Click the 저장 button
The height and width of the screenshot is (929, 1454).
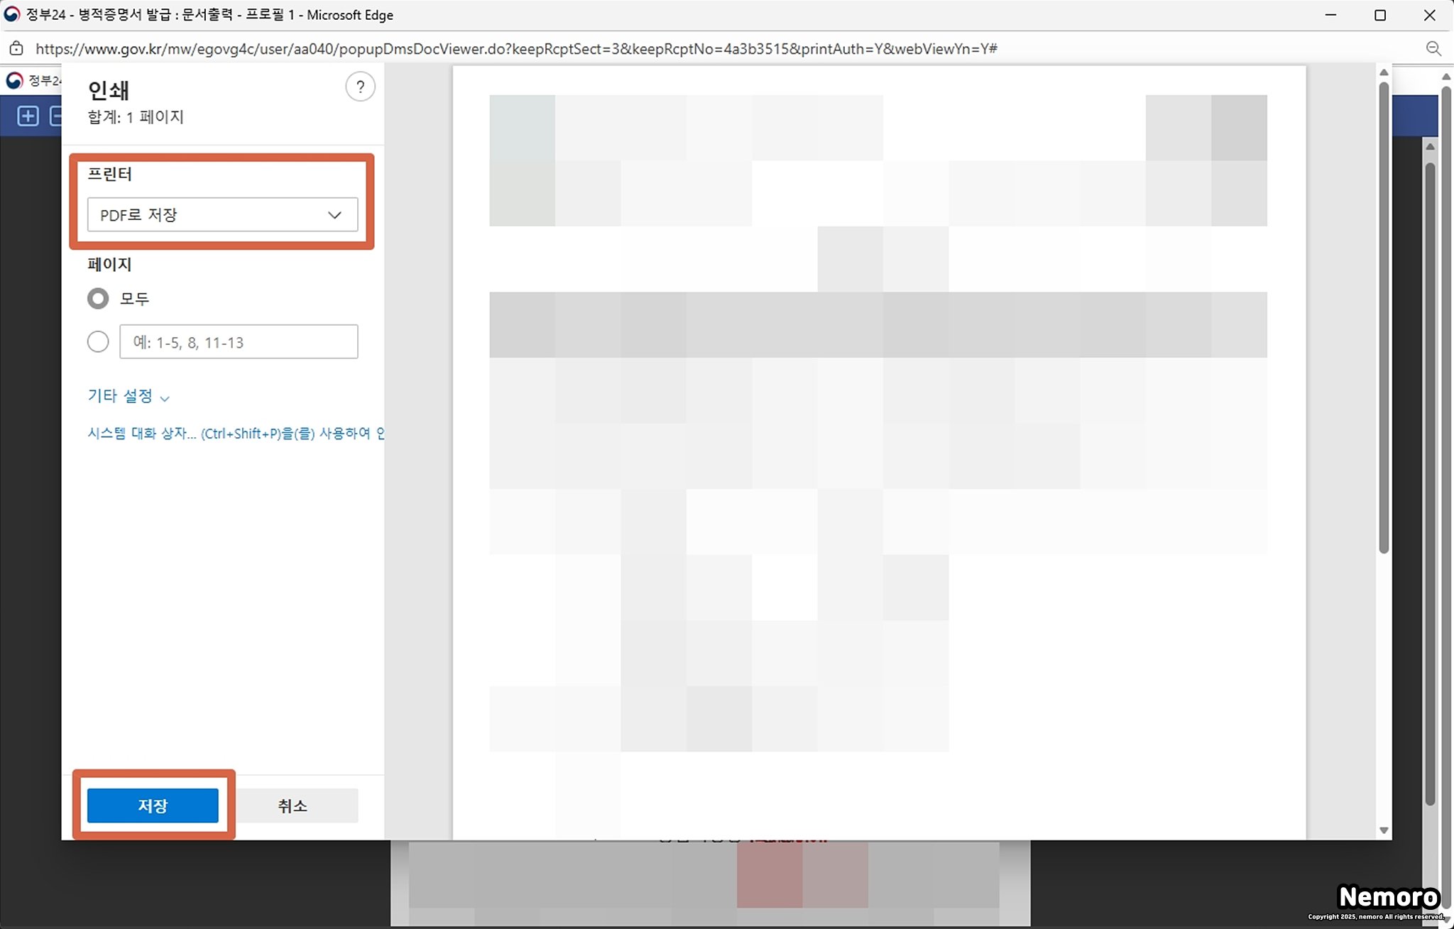(x=153, y=806)
